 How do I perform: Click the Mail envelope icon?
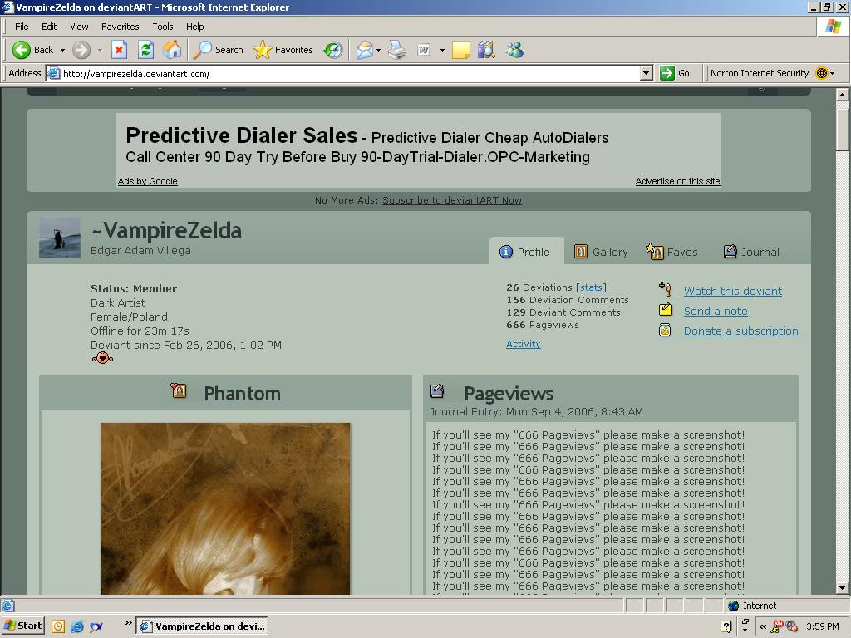[x=365, y=50]
